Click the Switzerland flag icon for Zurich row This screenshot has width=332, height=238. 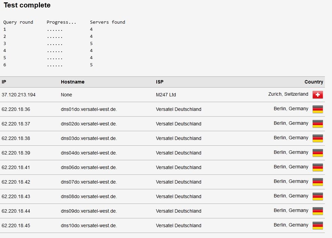pyautogui.click(x=317, y=95)
